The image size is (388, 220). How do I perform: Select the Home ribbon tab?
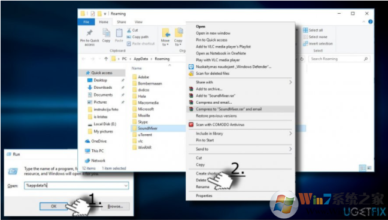pos(104,22)
